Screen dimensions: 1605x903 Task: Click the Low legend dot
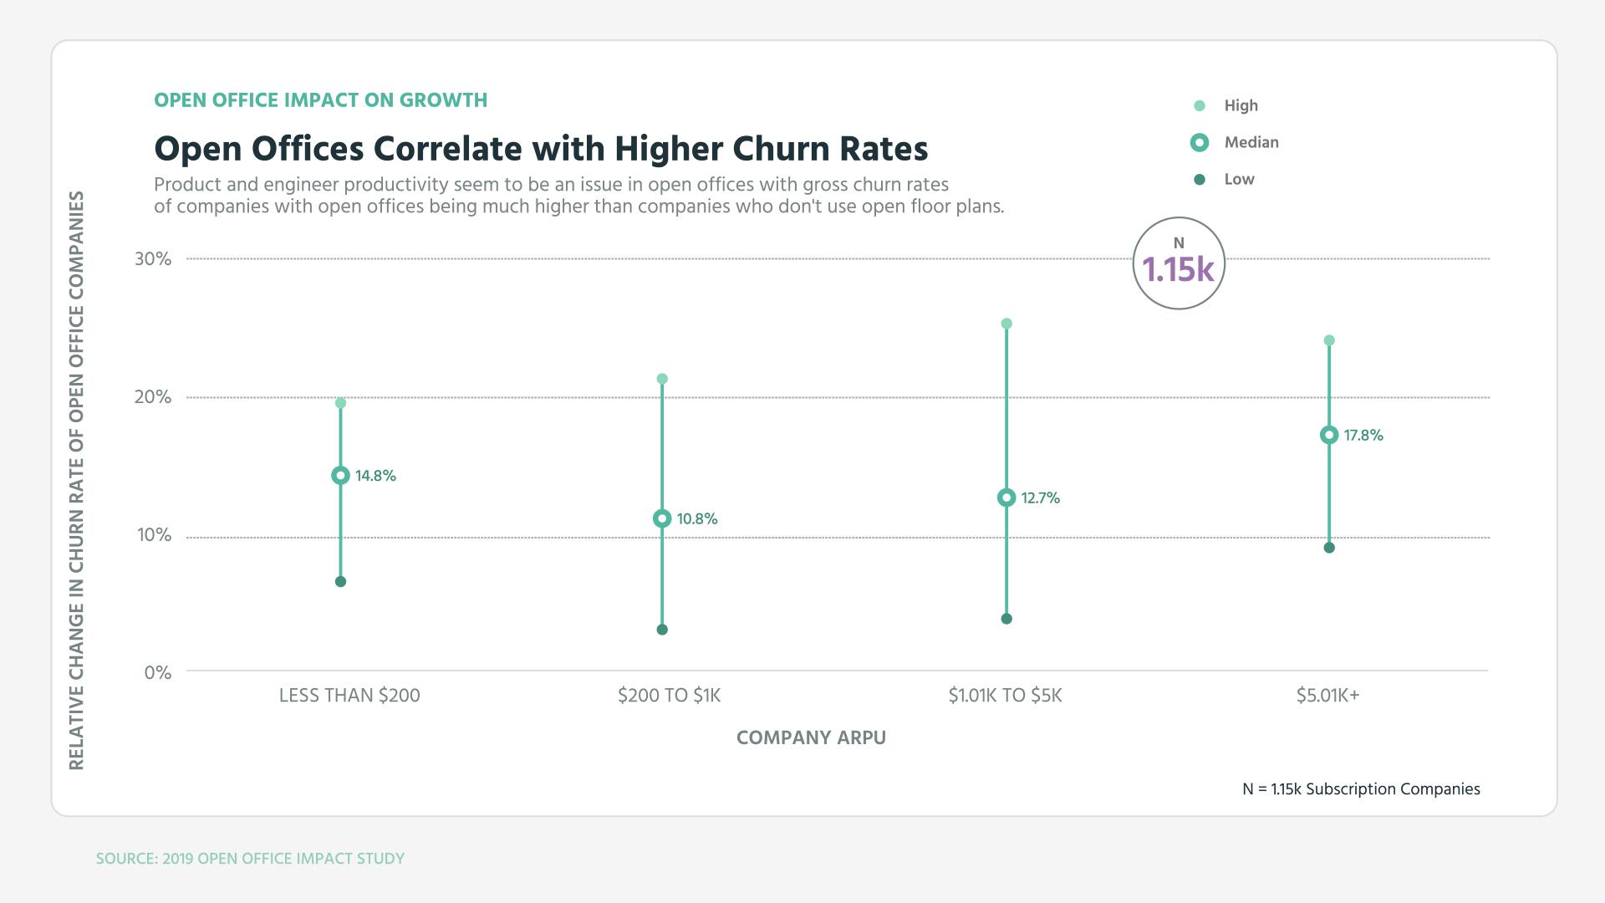coord(1200,180)
